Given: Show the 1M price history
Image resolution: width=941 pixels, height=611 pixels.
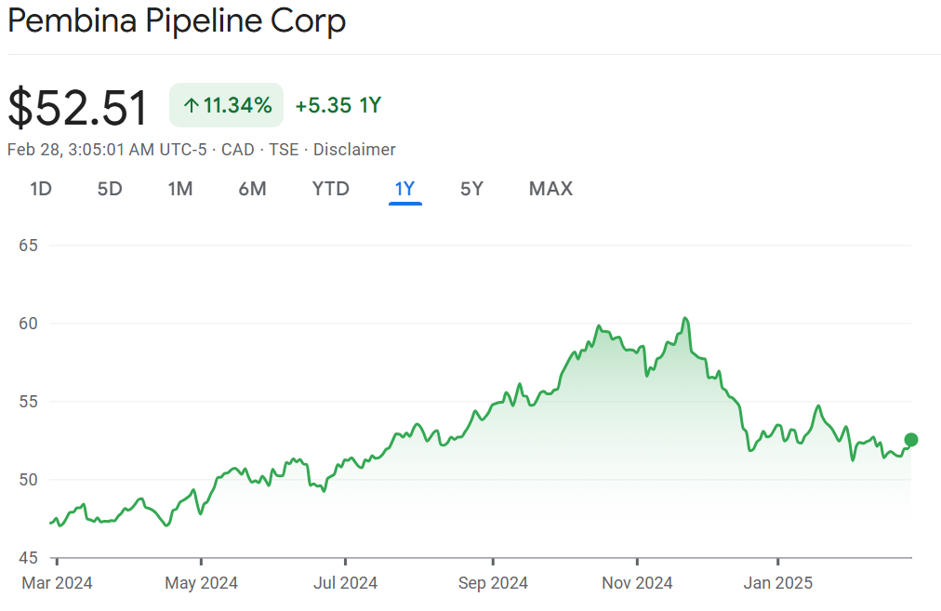Looking at the screenshot, I should pyautogui.click(x=179, y=189).
